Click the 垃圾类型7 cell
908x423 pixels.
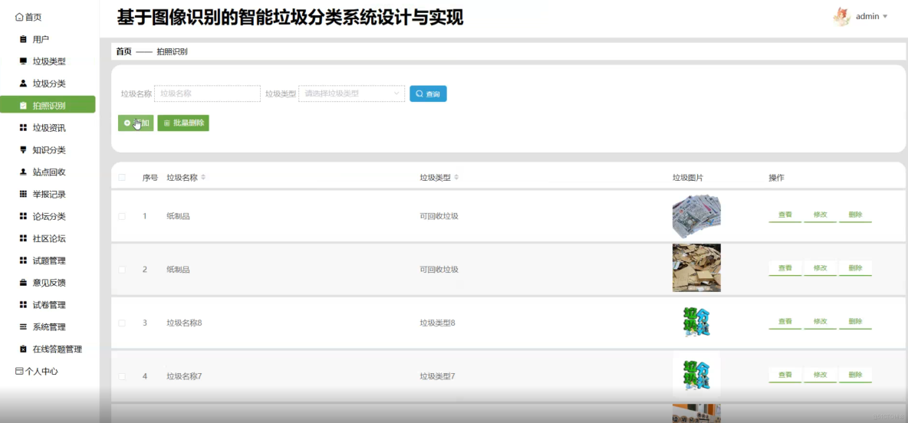click(x=437, y=377)
